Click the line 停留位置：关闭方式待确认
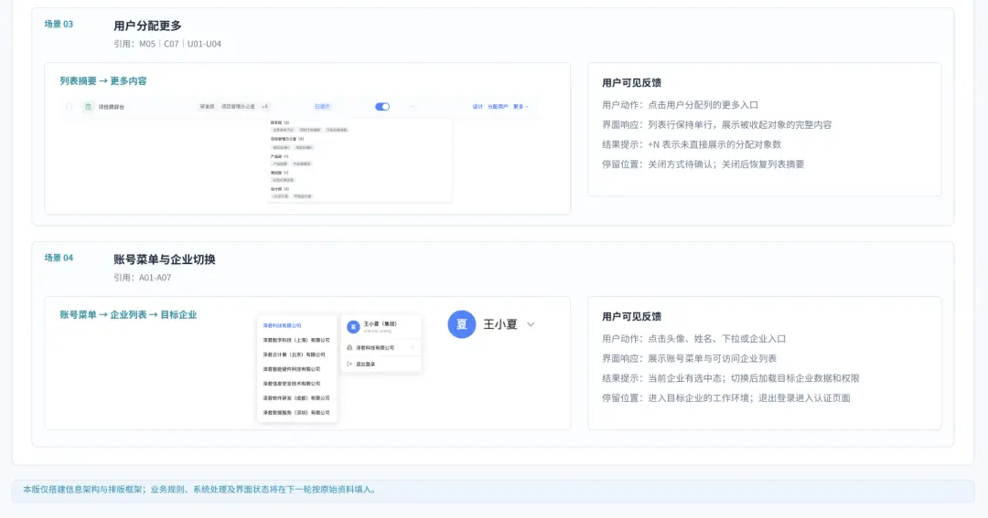 click(x=703, y=164)
